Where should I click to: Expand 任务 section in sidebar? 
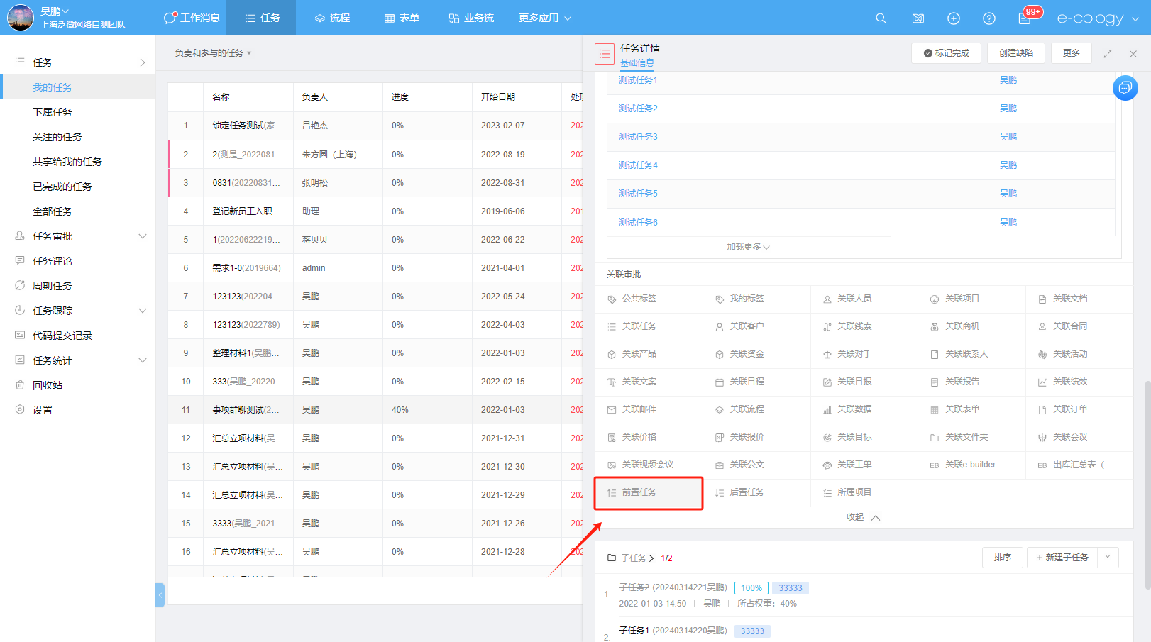tap(143, 62)
